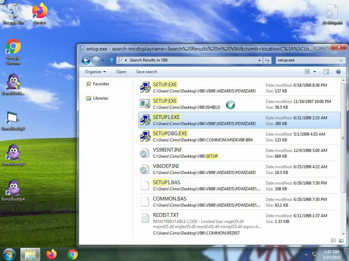Select Favorites in the navigation pane
This screenshot has height=261, width=349.
[97, 84]
